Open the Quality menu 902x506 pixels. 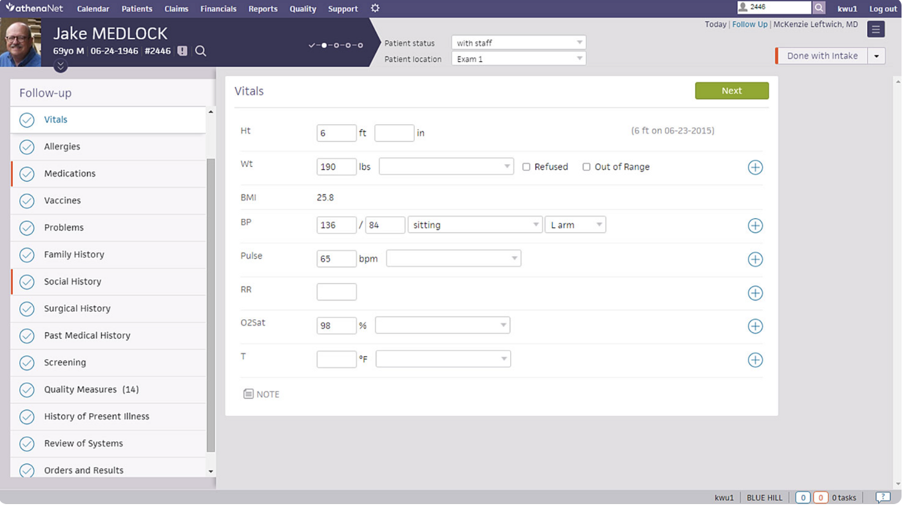click(303, 9)
